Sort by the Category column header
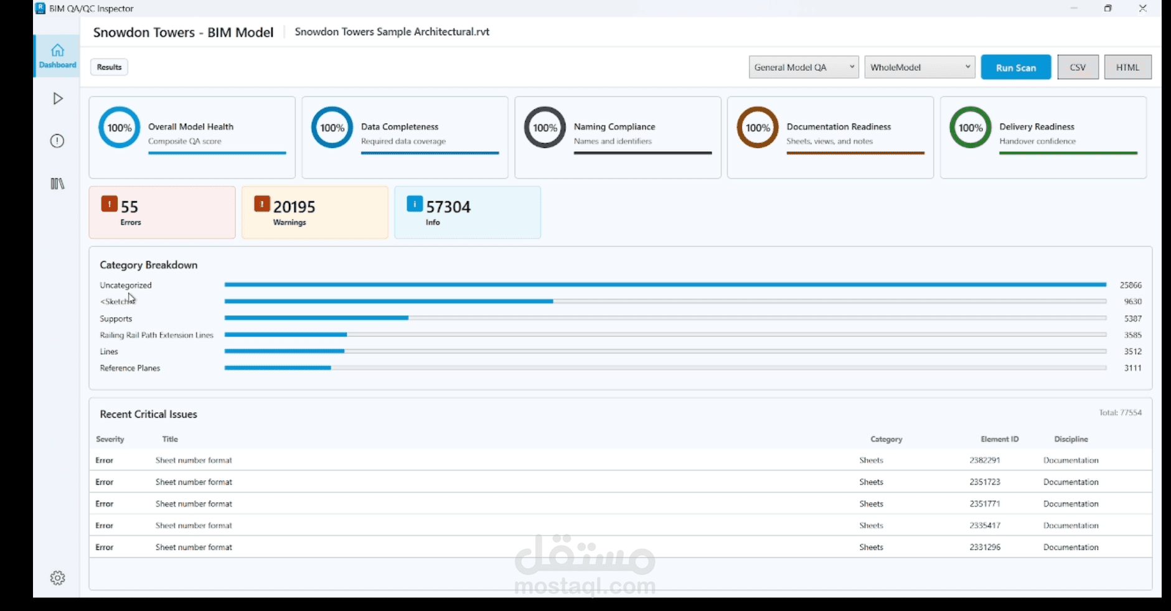This screenshot has width=1171, height=611. point(886,439)
